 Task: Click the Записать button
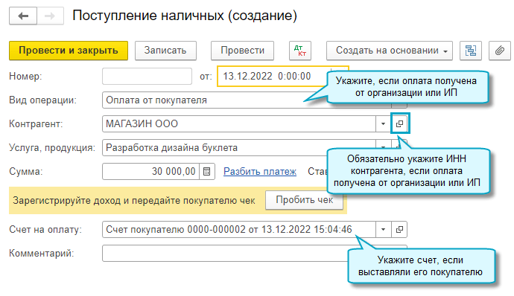coord(165,51)
